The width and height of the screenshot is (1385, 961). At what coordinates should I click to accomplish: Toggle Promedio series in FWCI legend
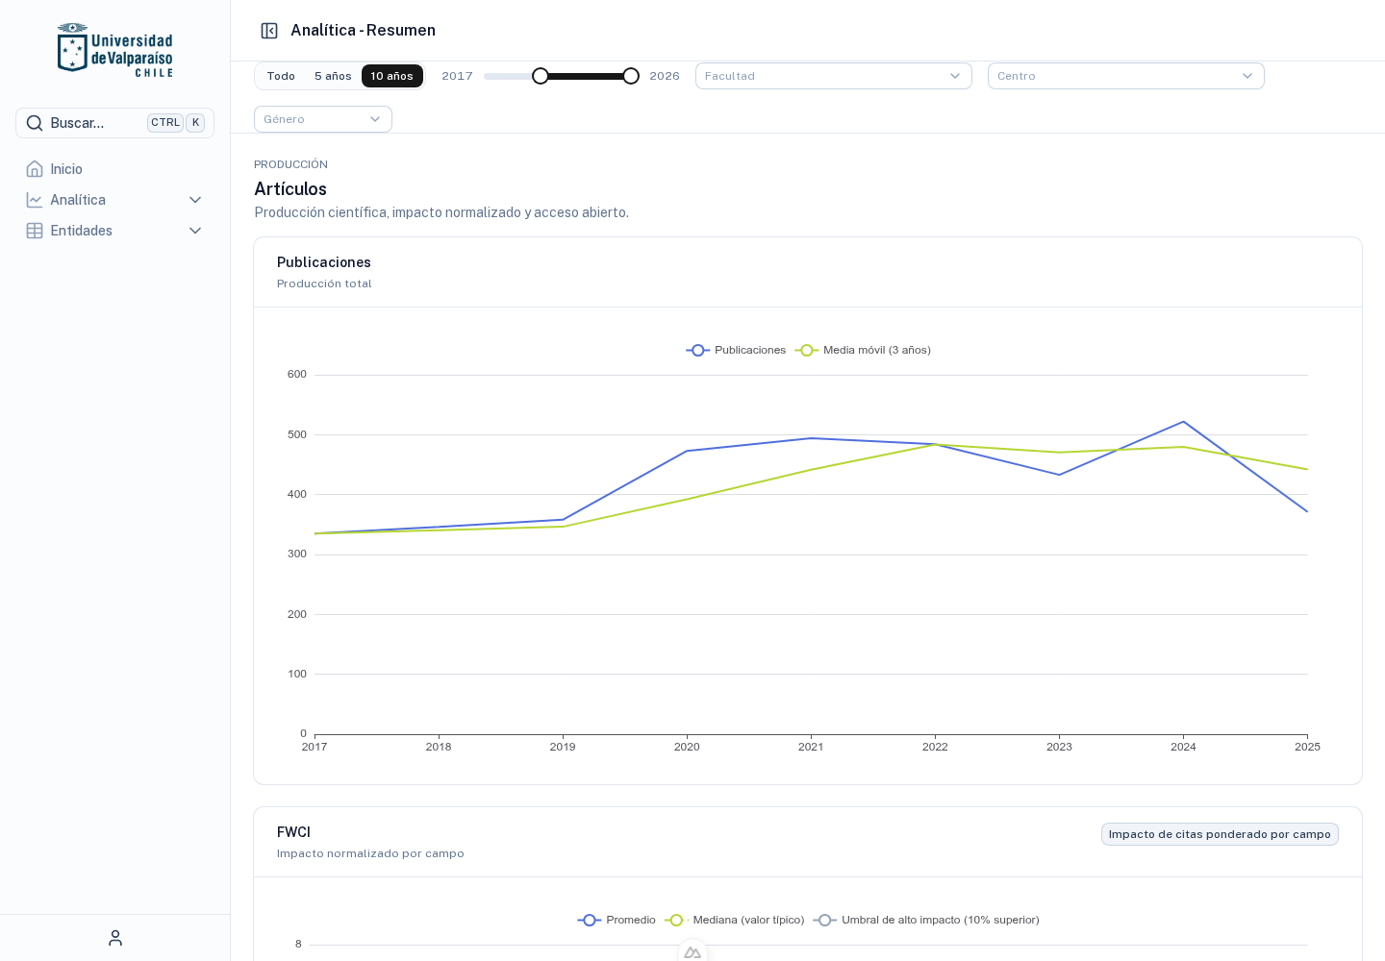click(617, 920)
